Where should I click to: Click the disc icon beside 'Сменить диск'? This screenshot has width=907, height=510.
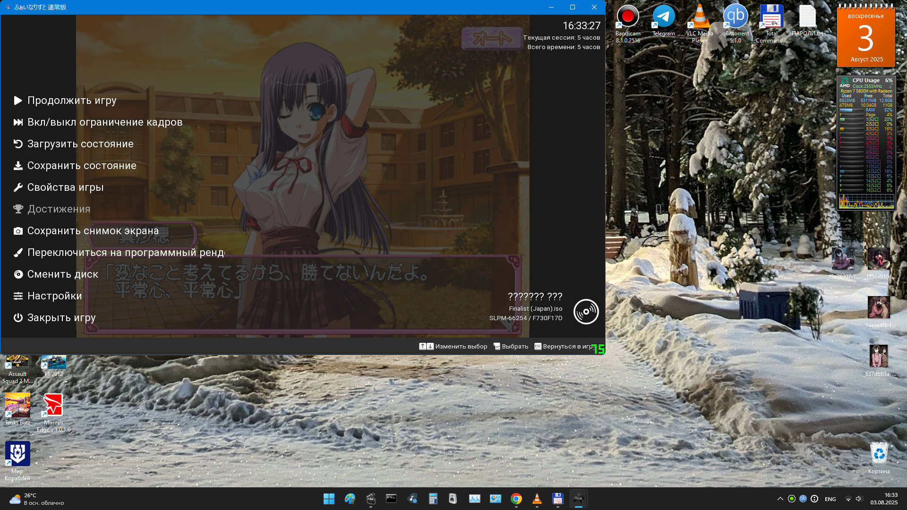point(18,274)
